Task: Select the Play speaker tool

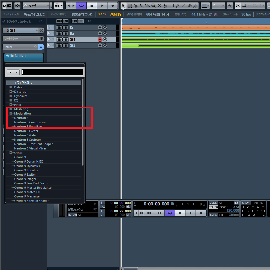Action: click(190, 6)
